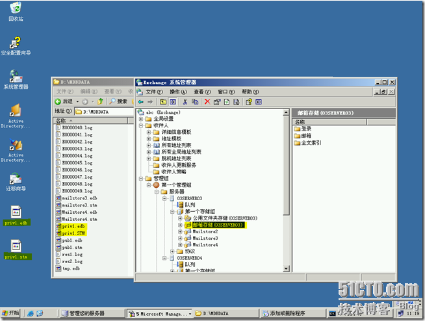Collapse the 收件人 node
Image resolution: width=425 pixels, height=321 pixels.
[141, 125]
